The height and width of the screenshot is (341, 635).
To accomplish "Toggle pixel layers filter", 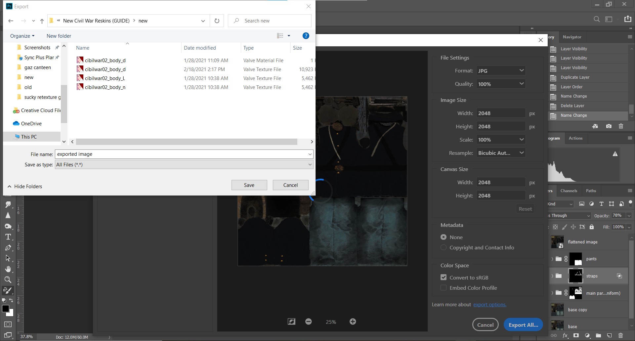I will pos(582,204).
